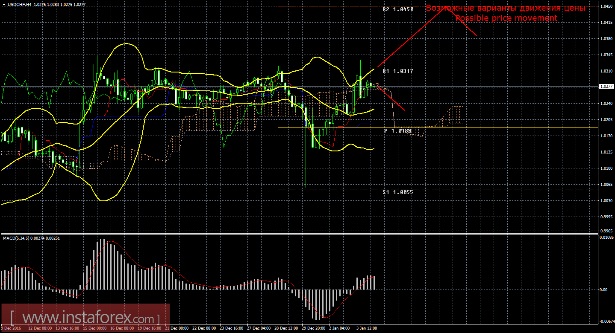The width and height of the screenshot is (615, 333).
Task: Click the '3 Jan 12:00' time axis label
Action: [366, 329]
